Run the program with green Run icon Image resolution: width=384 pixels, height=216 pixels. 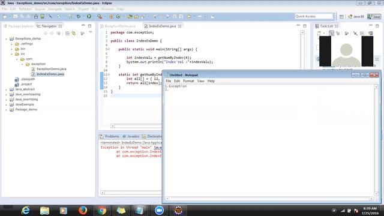coord(89,16)
